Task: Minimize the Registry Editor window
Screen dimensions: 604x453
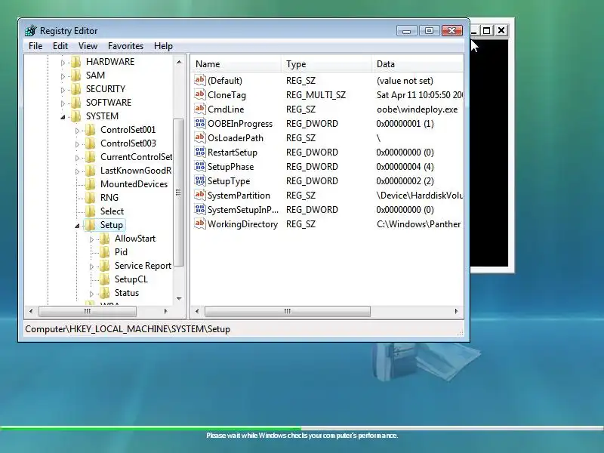Action: [407, 30]
